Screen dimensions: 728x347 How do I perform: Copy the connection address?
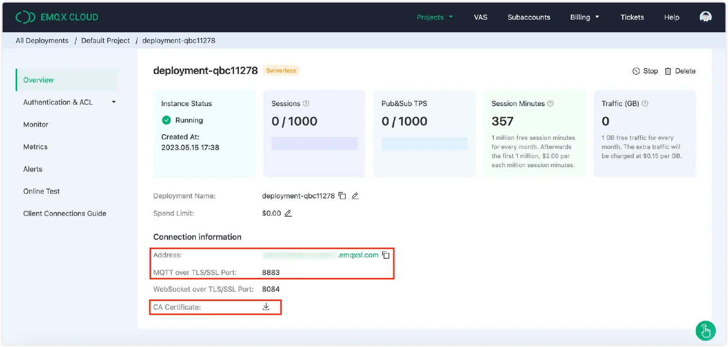pos(386,255)
